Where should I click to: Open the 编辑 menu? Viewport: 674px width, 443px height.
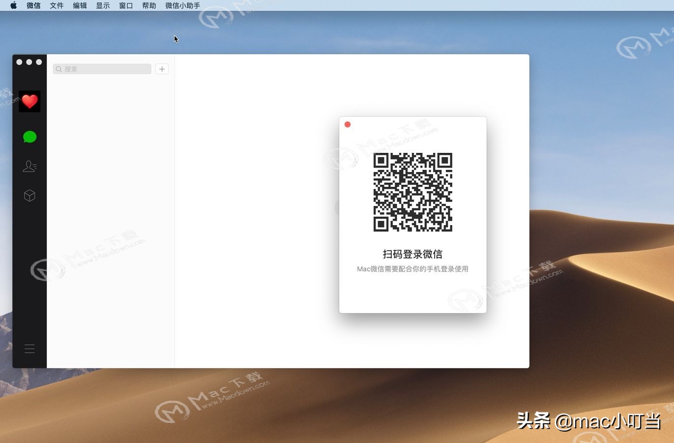[79, 5]
